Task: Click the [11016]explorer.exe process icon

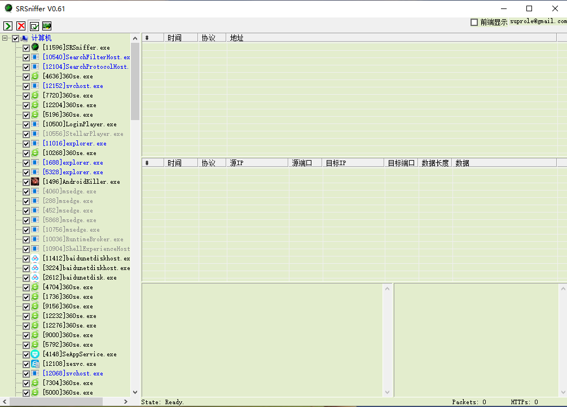Action: 35,143
